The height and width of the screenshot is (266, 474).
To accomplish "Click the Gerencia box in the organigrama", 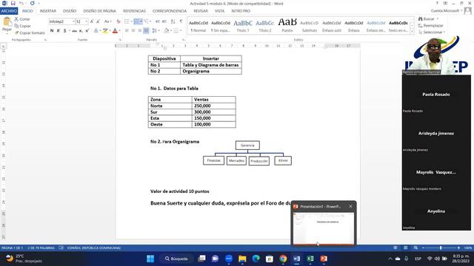I will [247, 146].
